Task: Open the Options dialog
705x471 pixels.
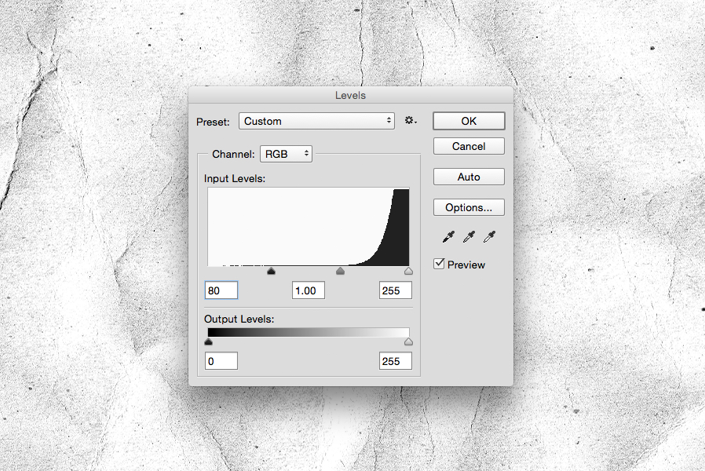Action: [x=469, y=206]
